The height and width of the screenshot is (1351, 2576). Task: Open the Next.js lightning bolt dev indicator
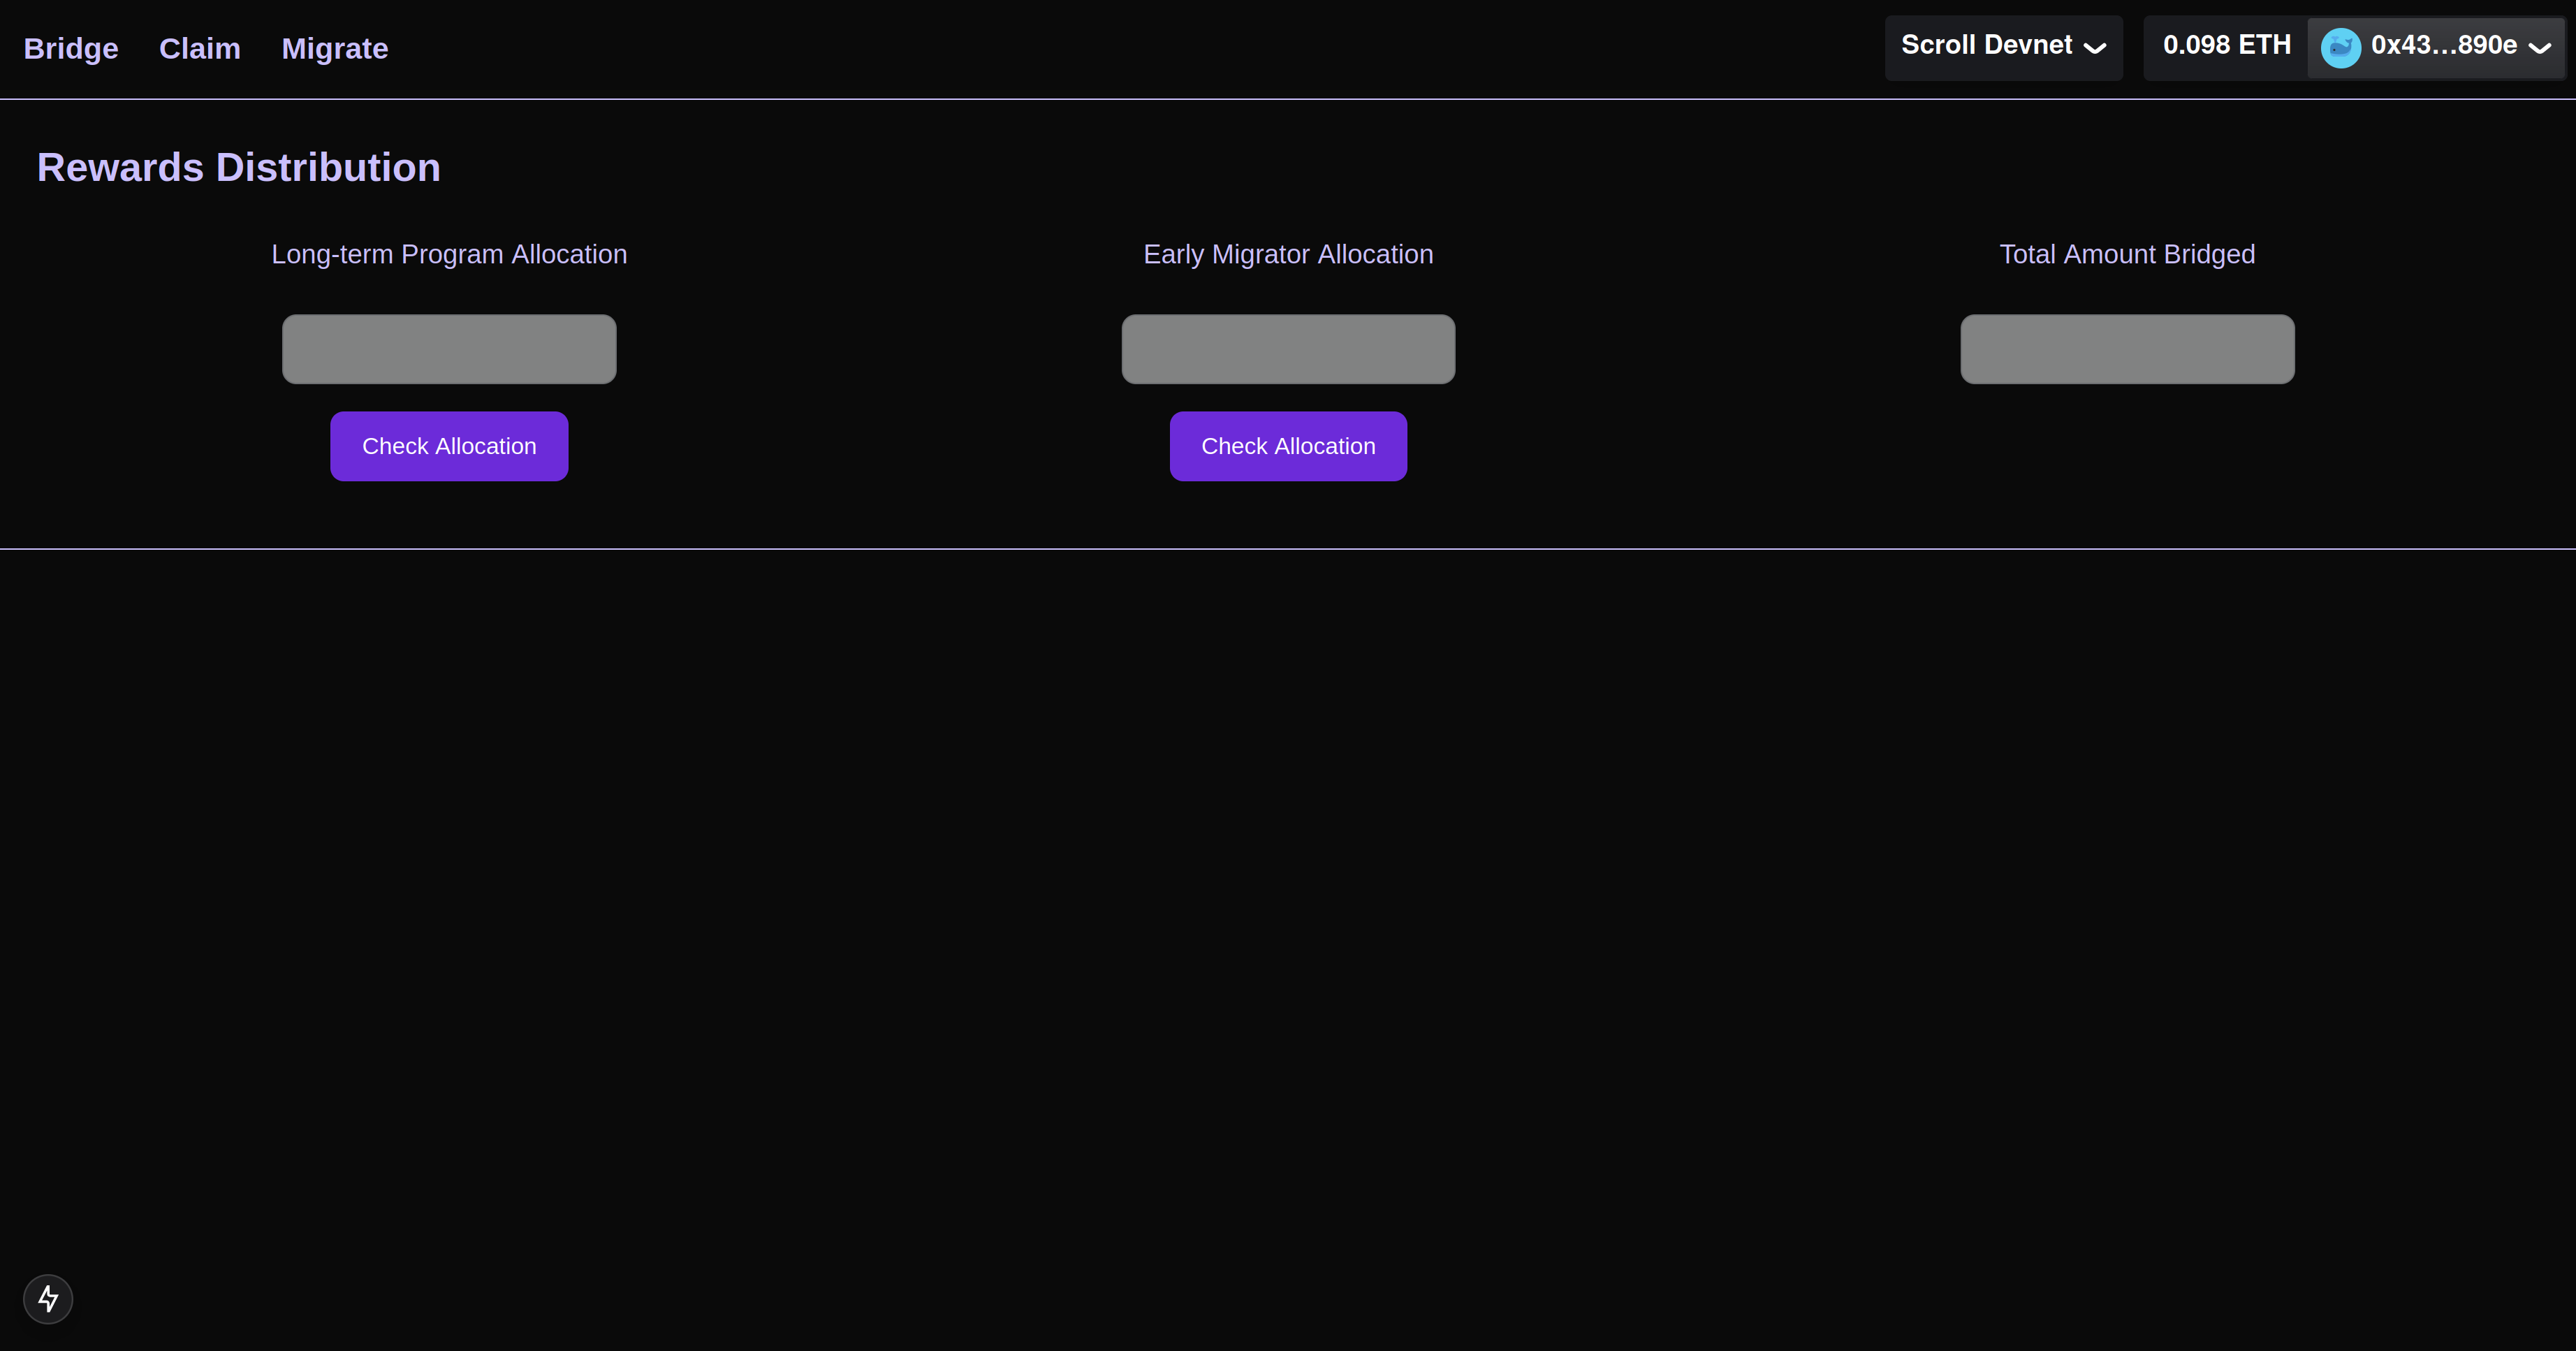point(48,1298)
